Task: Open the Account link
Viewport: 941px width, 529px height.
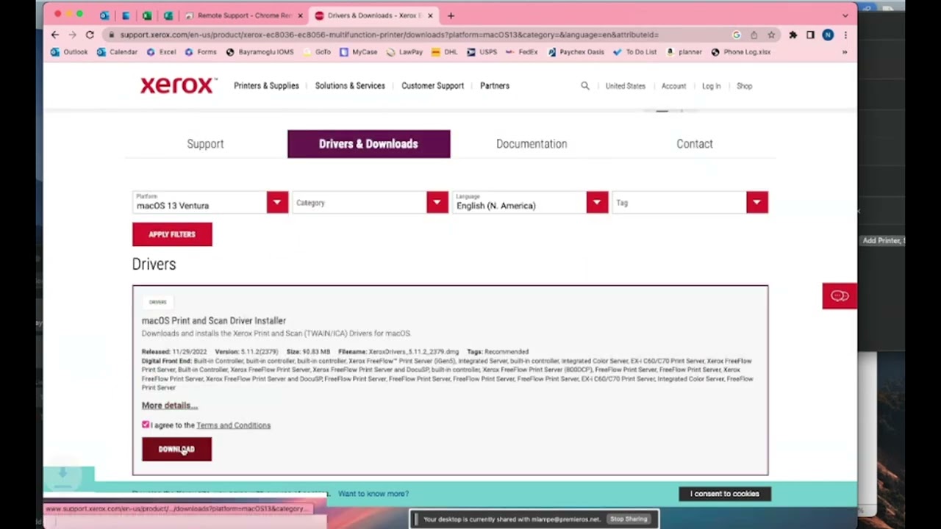Action: click(x=673, y=86)
